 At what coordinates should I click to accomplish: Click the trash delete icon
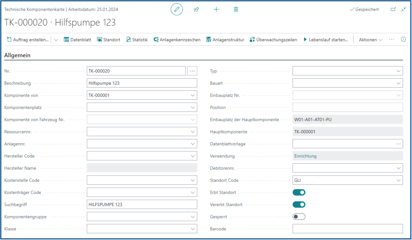click(236, 9)
